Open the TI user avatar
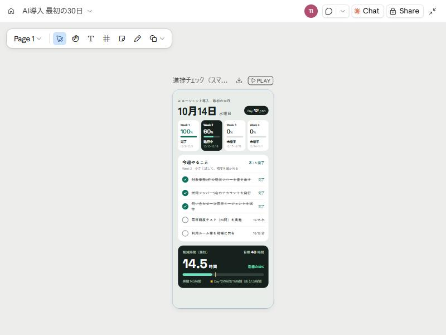 point(311,11)
